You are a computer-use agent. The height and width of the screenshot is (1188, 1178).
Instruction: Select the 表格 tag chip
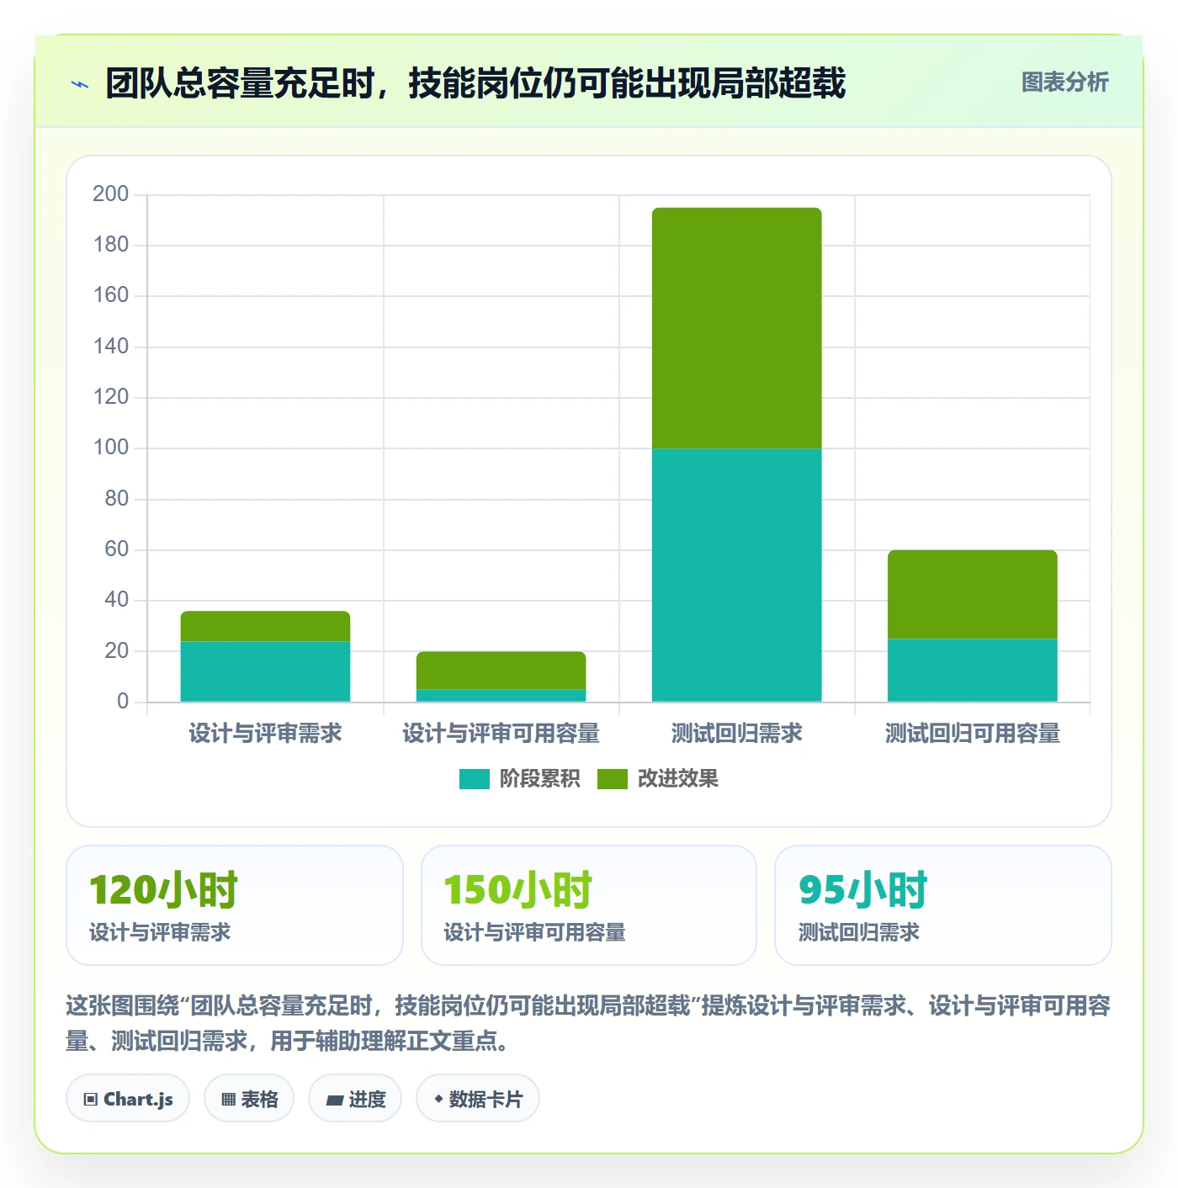click(249, 1099)
